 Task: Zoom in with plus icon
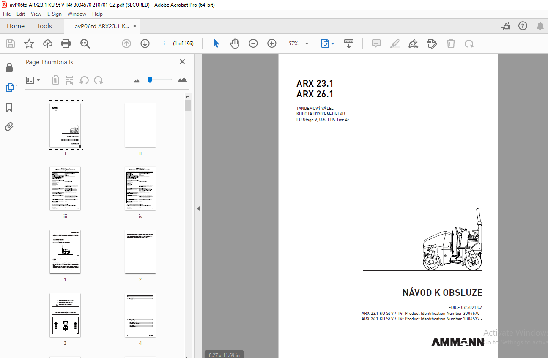(x=272, y=44)
